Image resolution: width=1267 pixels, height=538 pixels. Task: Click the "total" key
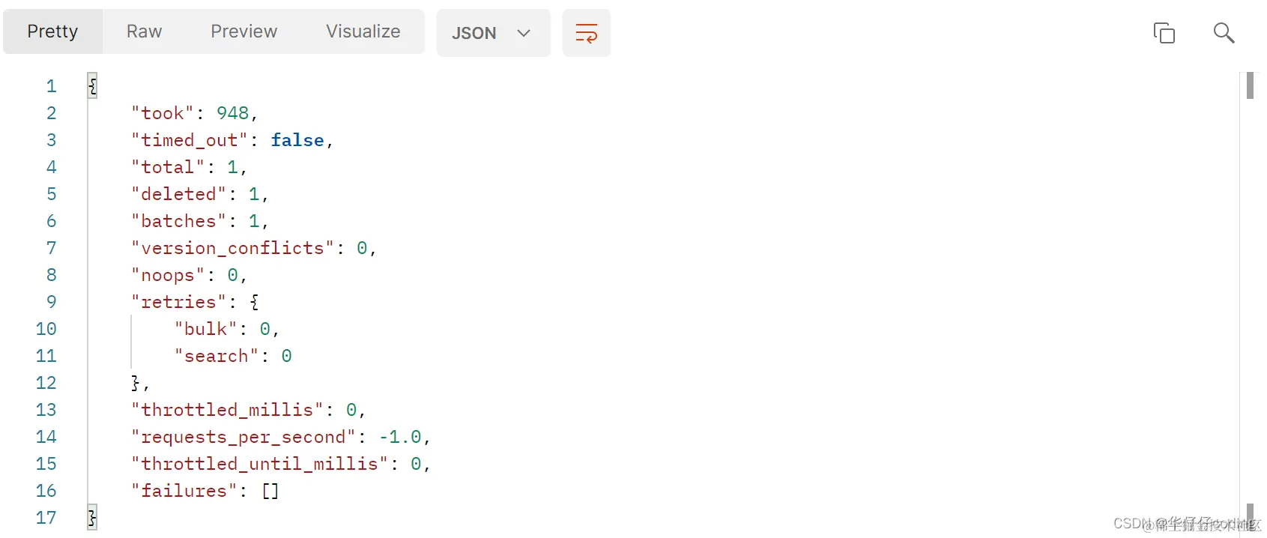[168, 167]
